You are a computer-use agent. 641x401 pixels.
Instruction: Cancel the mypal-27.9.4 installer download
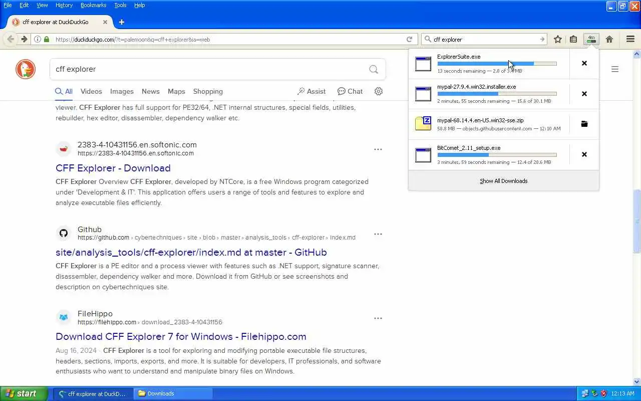tap(584, 94)
